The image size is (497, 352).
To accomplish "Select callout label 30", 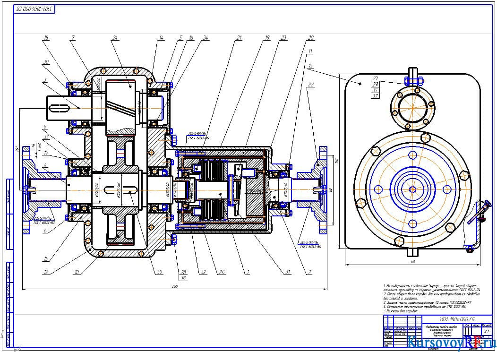I will (x=46, y=62).
